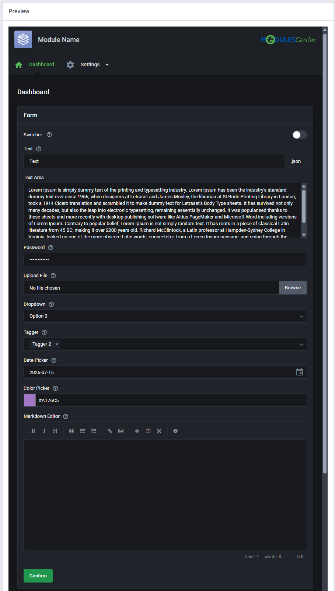Viewport: 335px width, 591px height.
Task: Open the Dropdown help icon
Action: pos(52,304)
